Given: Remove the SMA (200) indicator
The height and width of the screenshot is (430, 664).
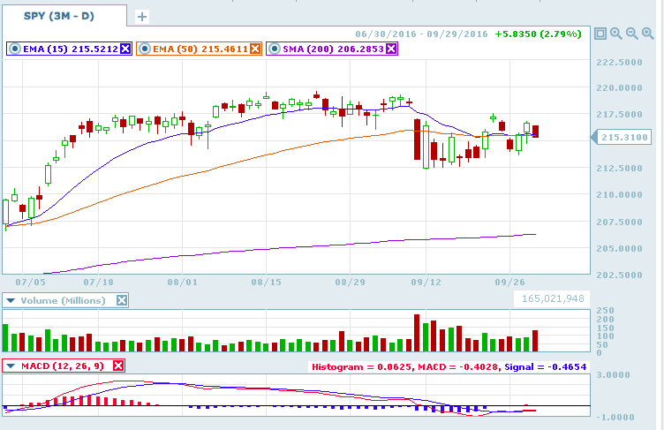Looking at the screenshot, I should (391, 49).
